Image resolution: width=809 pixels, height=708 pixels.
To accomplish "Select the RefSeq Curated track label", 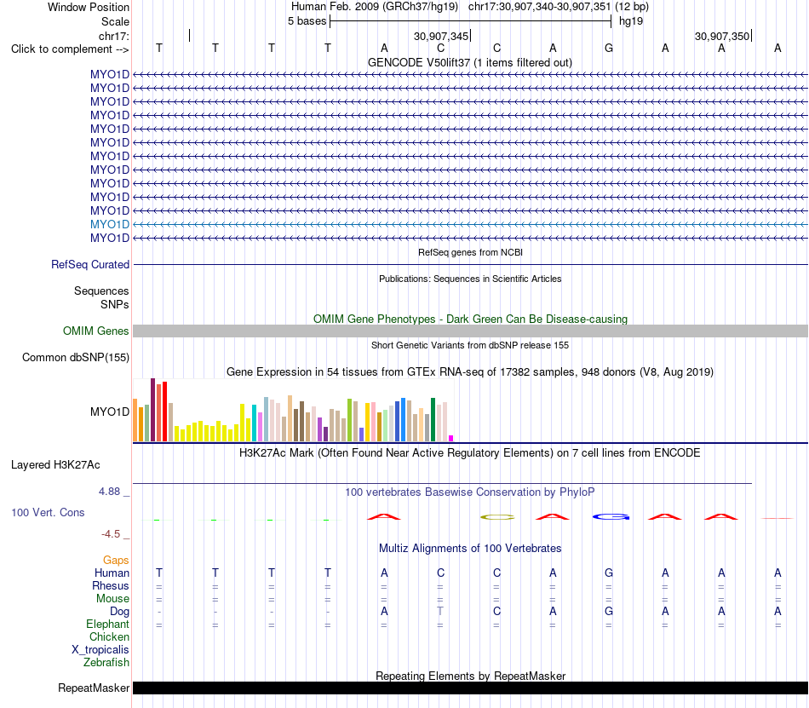I will pyautogui.click(x=89, y=265).
